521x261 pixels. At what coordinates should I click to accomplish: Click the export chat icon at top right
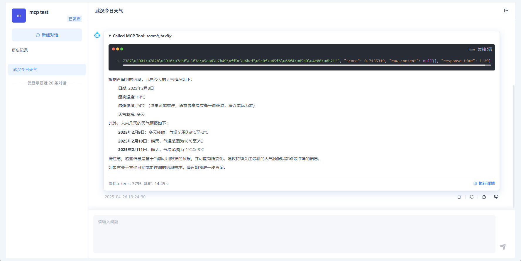506,11
